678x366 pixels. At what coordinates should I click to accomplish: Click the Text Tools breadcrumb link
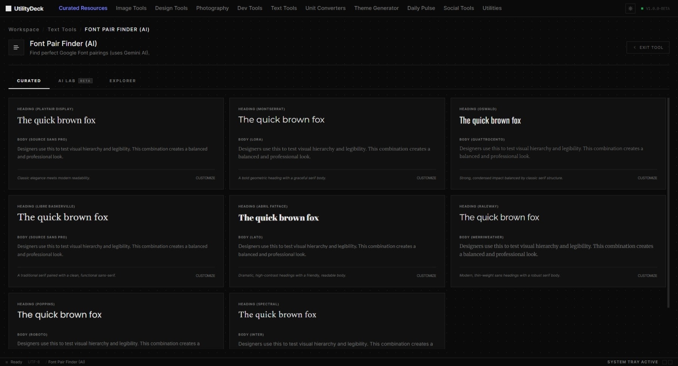coord(62,29)
